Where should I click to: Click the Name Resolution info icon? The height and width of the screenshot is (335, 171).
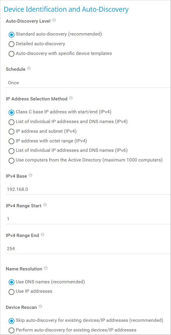[x=46, y=268]
